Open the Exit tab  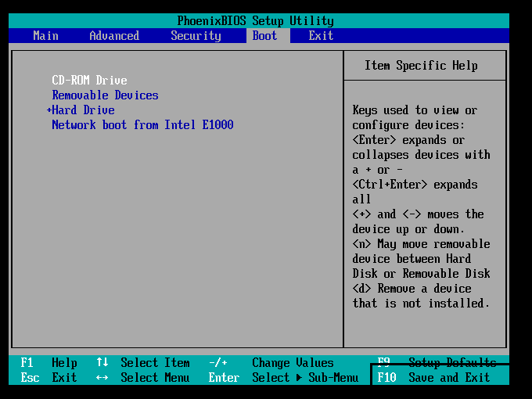tap(321, 36)
